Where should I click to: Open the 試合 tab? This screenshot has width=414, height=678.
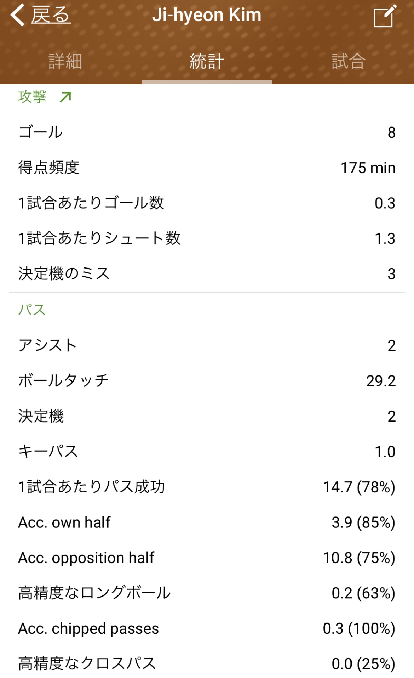click(x=348, y=61)
